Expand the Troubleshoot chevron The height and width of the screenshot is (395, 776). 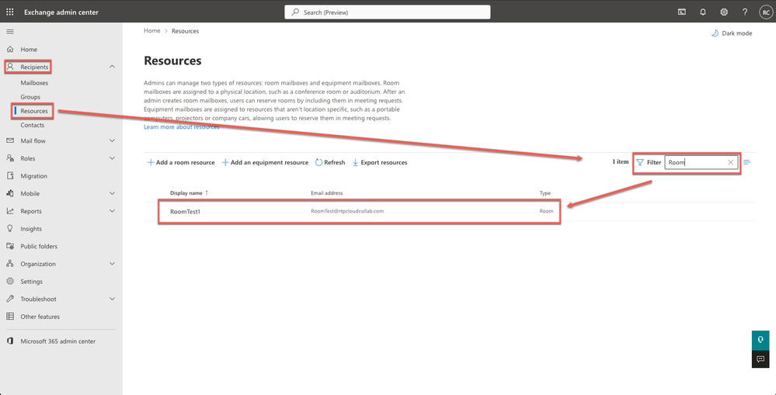tap(112, 299)
